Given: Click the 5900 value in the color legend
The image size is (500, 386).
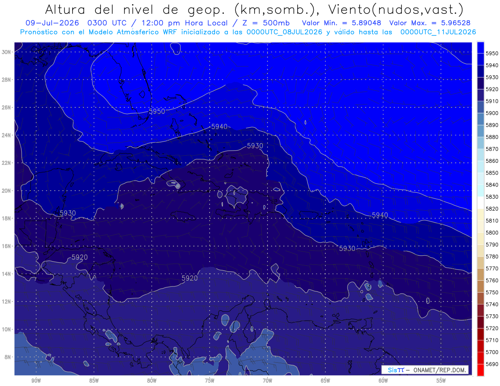Looking at the screenshot, I should click(x=492, y=113).
